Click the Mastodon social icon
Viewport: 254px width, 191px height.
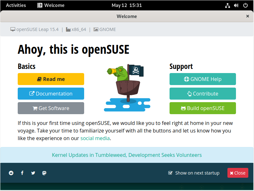click(44, 173)
